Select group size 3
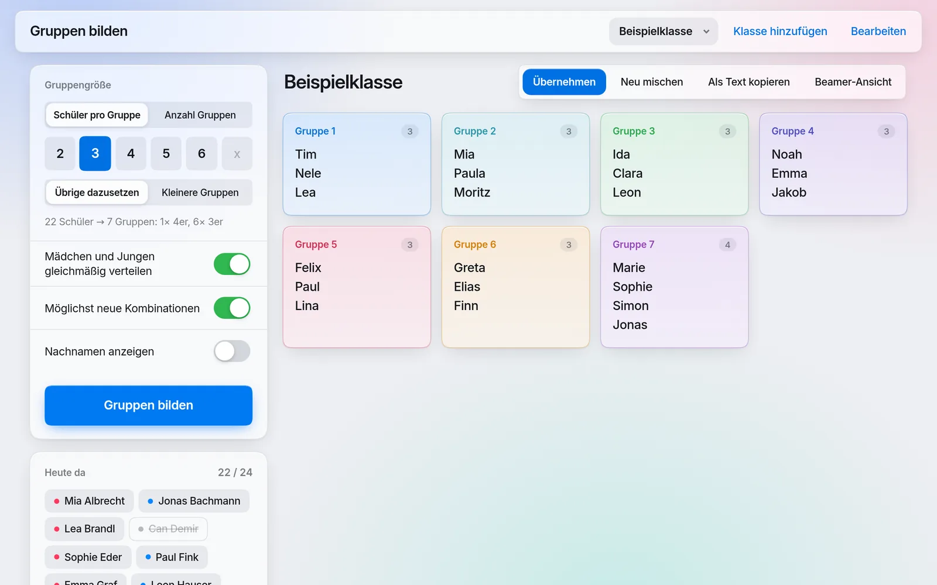Viewport: 937px width, 585px height. (95, 154)
